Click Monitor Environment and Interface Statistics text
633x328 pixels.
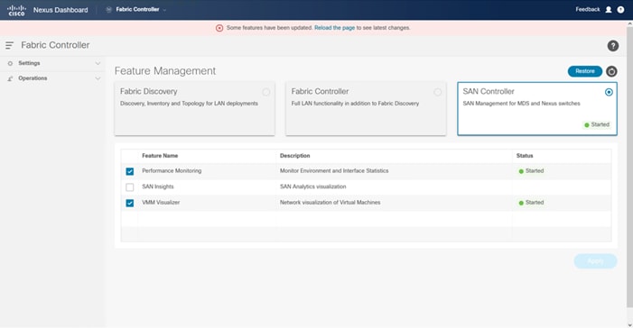click(334, 171)
